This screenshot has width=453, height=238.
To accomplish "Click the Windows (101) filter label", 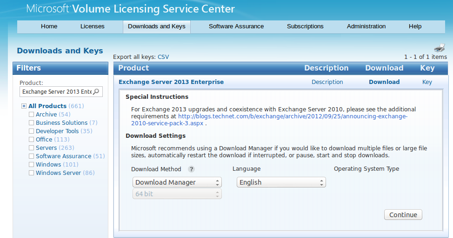I will click(x=57, y=165).
